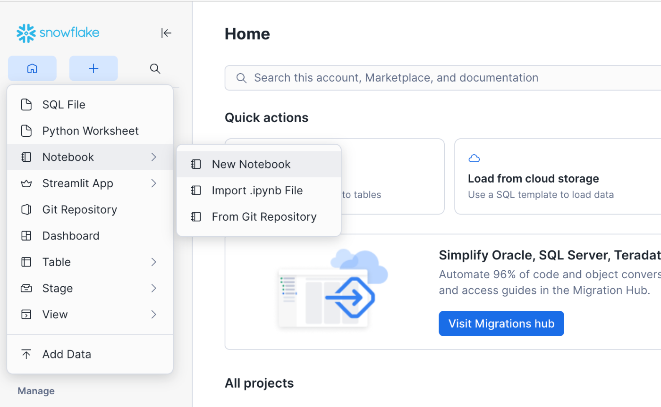
Task: Choose From Git Repository option
Action: coord(259,217)
